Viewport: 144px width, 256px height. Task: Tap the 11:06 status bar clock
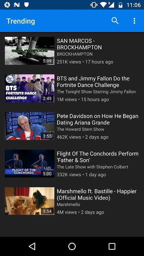click(133, 5)
